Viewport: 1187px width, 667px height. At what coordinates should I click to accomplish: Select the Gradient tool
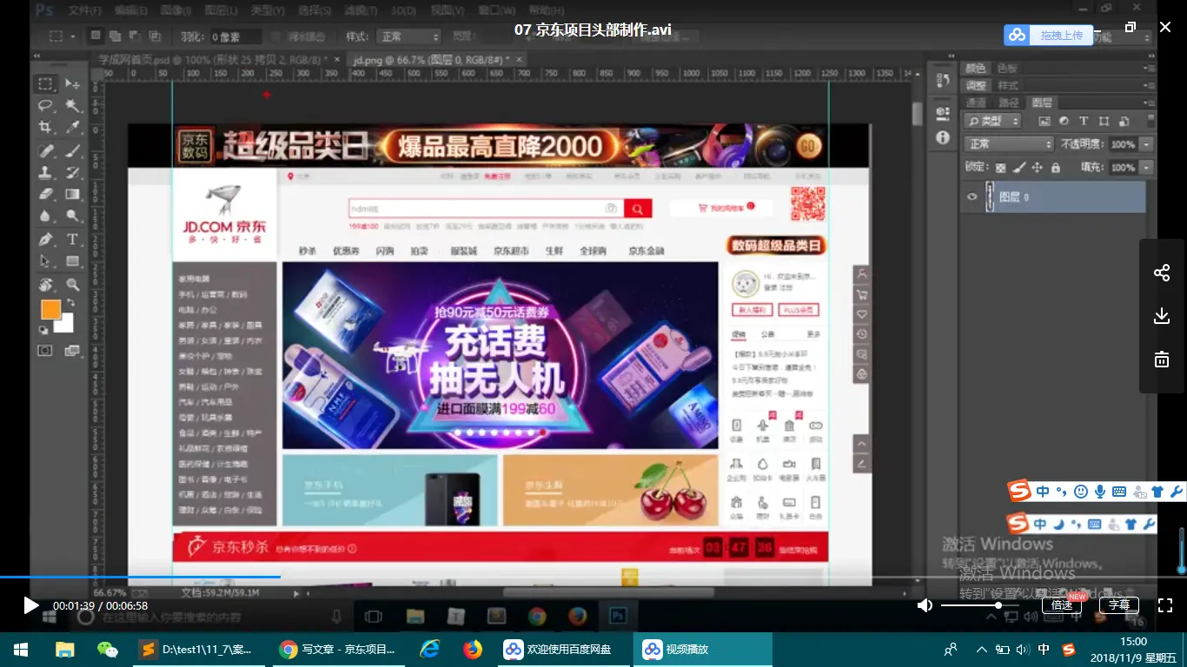73,195
